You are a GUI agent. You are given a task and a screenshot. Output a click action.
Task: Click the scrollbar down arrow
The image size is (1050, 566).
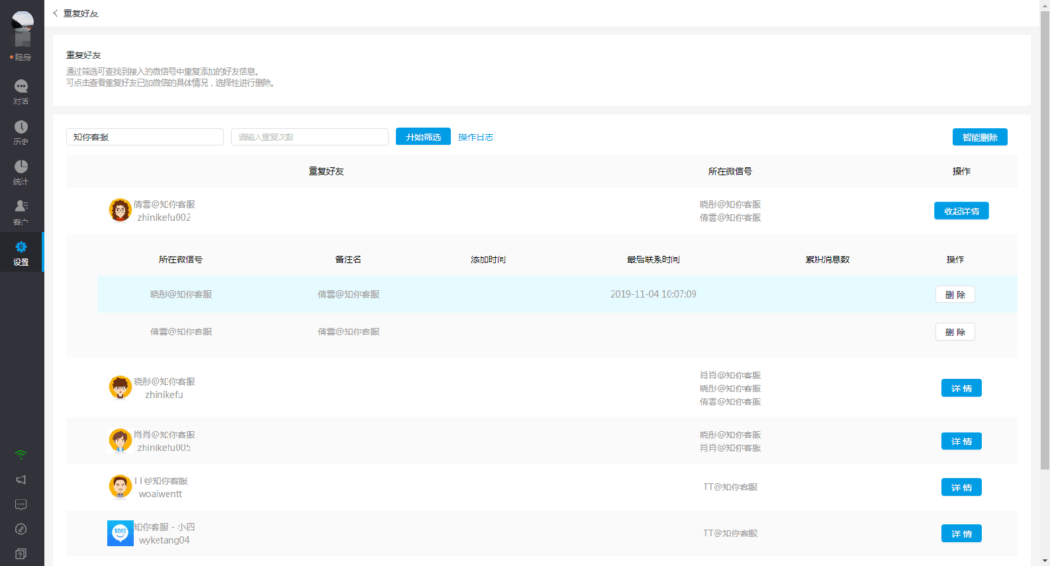[x=1045, y=561]
